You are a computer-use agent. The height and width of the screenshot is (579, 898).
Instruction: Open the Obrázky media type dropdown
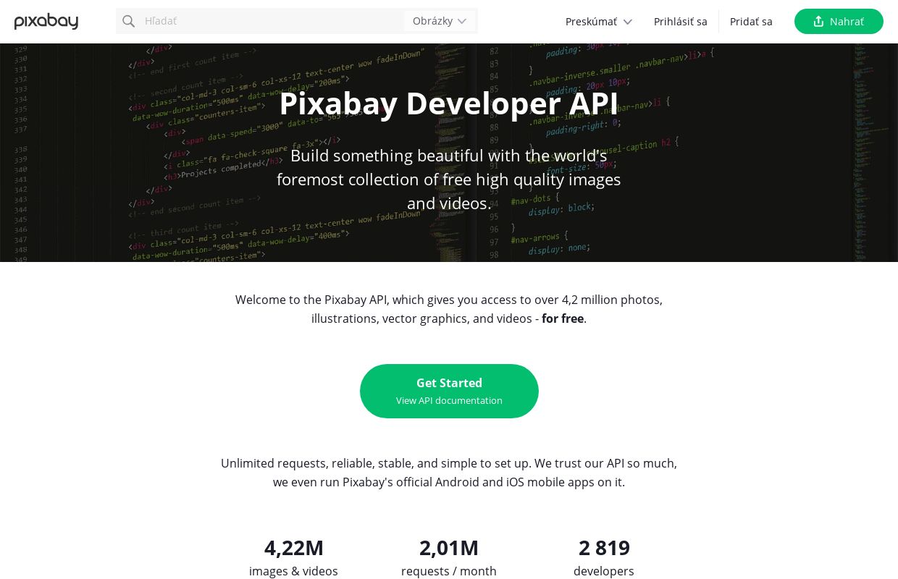pyautogui.click(x=440, y=21)
